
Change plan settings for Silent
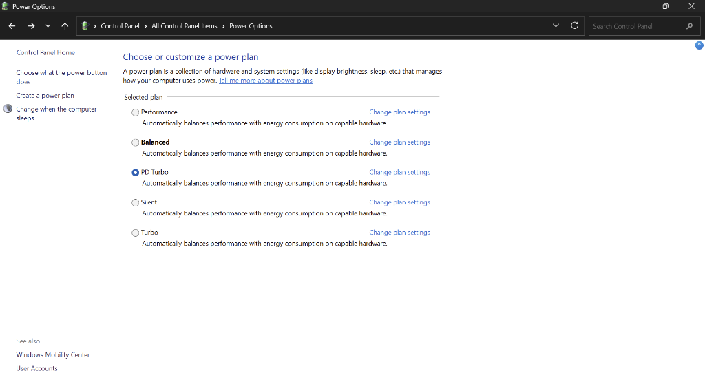400,202
